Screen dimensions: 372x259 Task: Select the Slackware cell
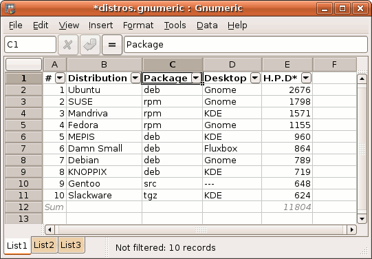[x=104, y=196]
